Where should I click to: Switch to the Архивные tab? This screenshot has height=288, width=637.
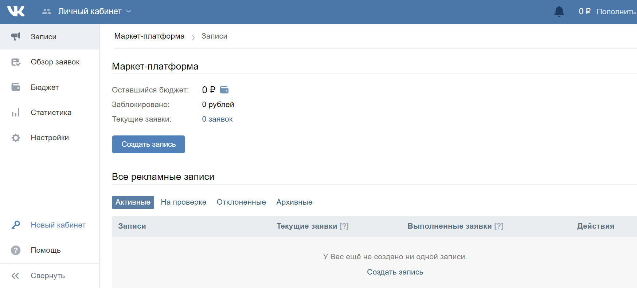[x=294, y=202]
